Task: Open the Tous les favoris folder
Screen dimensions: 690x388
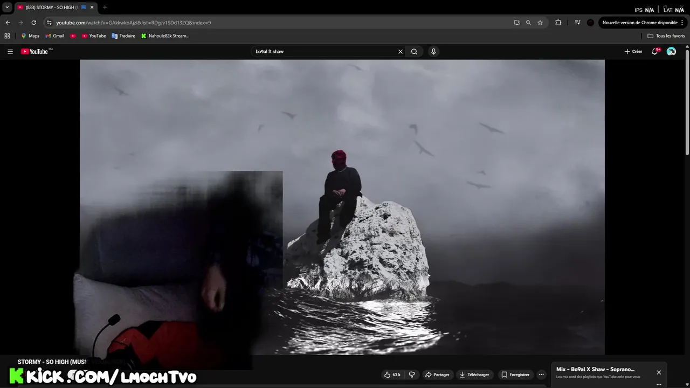Action: click(666, 36)
